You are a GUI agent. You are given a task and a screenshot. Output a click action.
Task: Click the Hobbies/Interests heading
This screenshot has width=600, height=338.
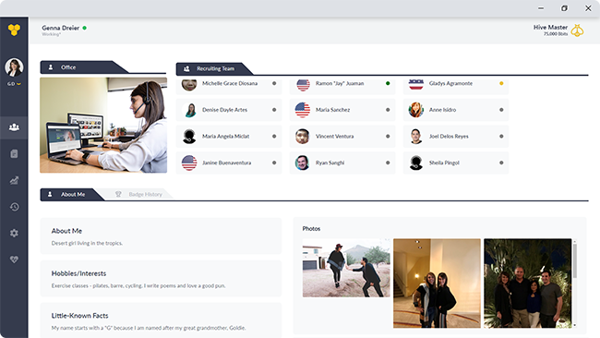point(78,273)
